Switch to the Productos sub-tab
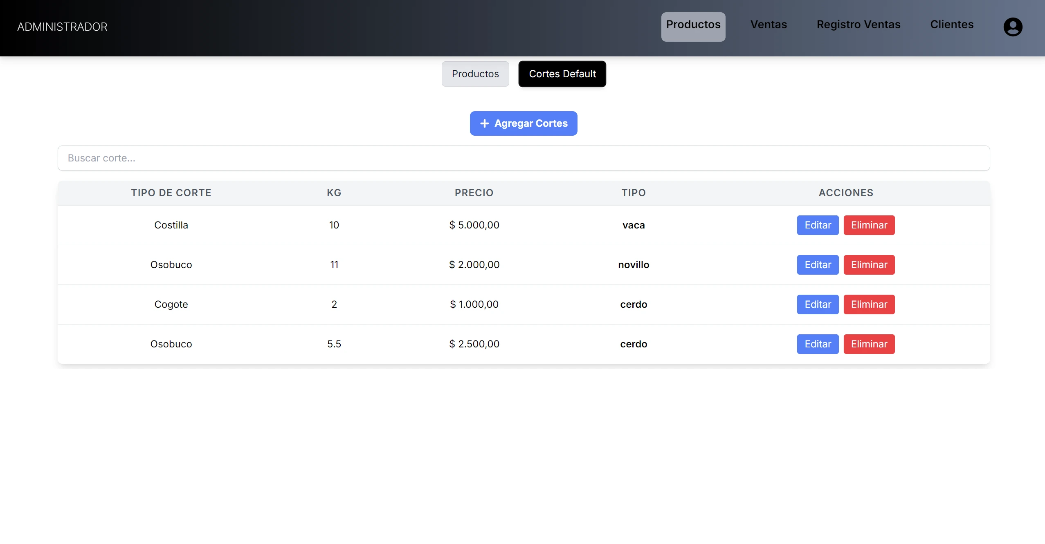1045x544 pixels. 475,74
